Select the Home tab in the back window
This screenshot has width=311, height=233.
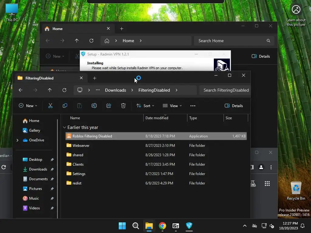(77, 29)
